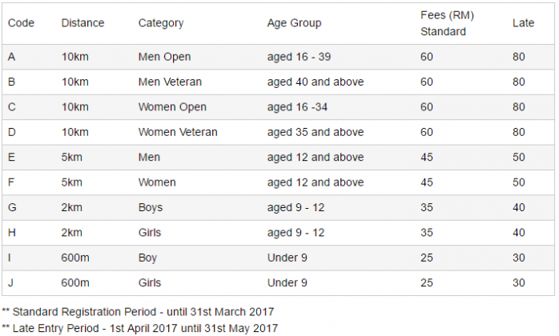Screen dimensions: 559x336
Task: Click the Code column header
Action: 21,23
